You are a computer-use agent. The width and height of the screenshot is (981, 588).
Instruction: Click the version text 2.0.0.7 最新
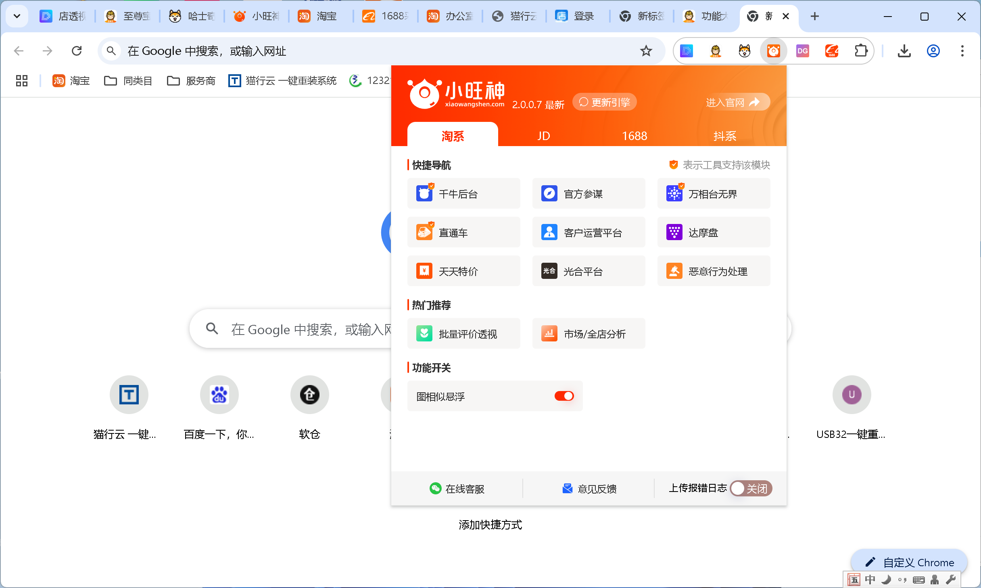[538, 105]
